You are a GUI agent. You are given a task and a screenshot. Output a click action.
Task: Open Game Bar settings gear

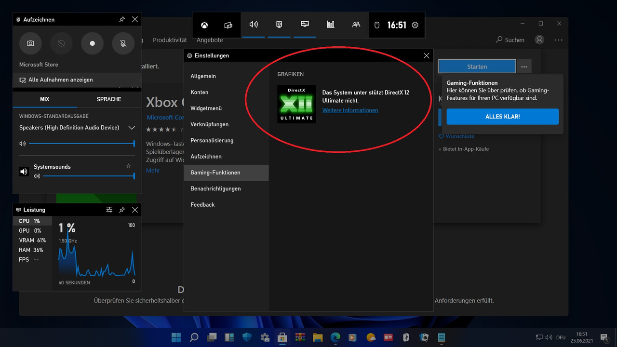[416, 25]
